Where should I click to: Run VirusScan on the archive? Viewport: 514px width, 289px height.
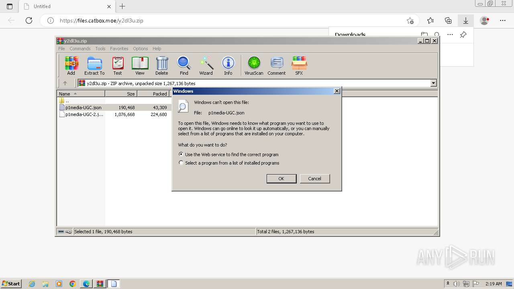254,65
